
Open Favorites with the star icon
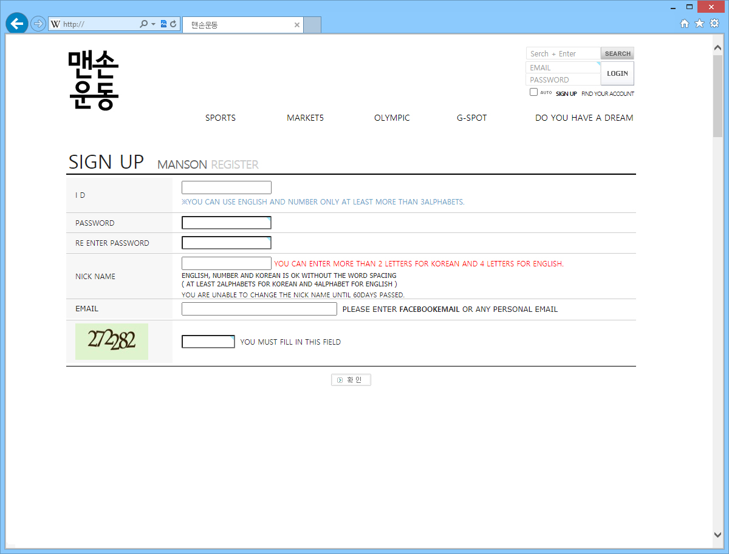click(x=699, y=24)
